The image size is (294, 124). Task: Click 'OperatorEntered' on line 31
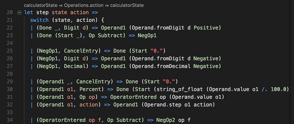[133, 97]
